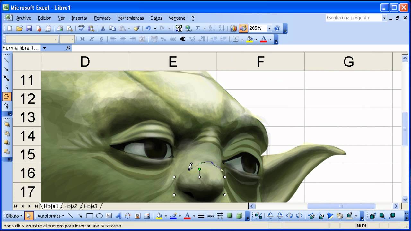
Task: Select the Curve tool in left palette
Action: 6,87
